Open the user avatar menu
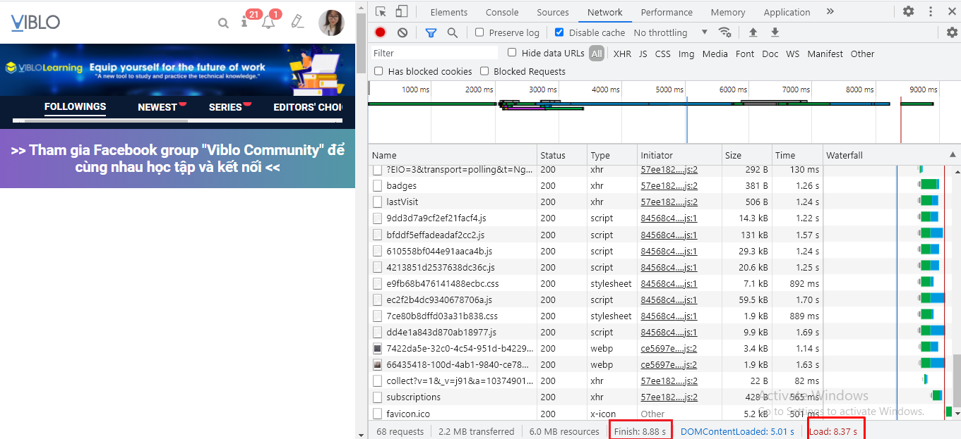 (x=331, y=23)
